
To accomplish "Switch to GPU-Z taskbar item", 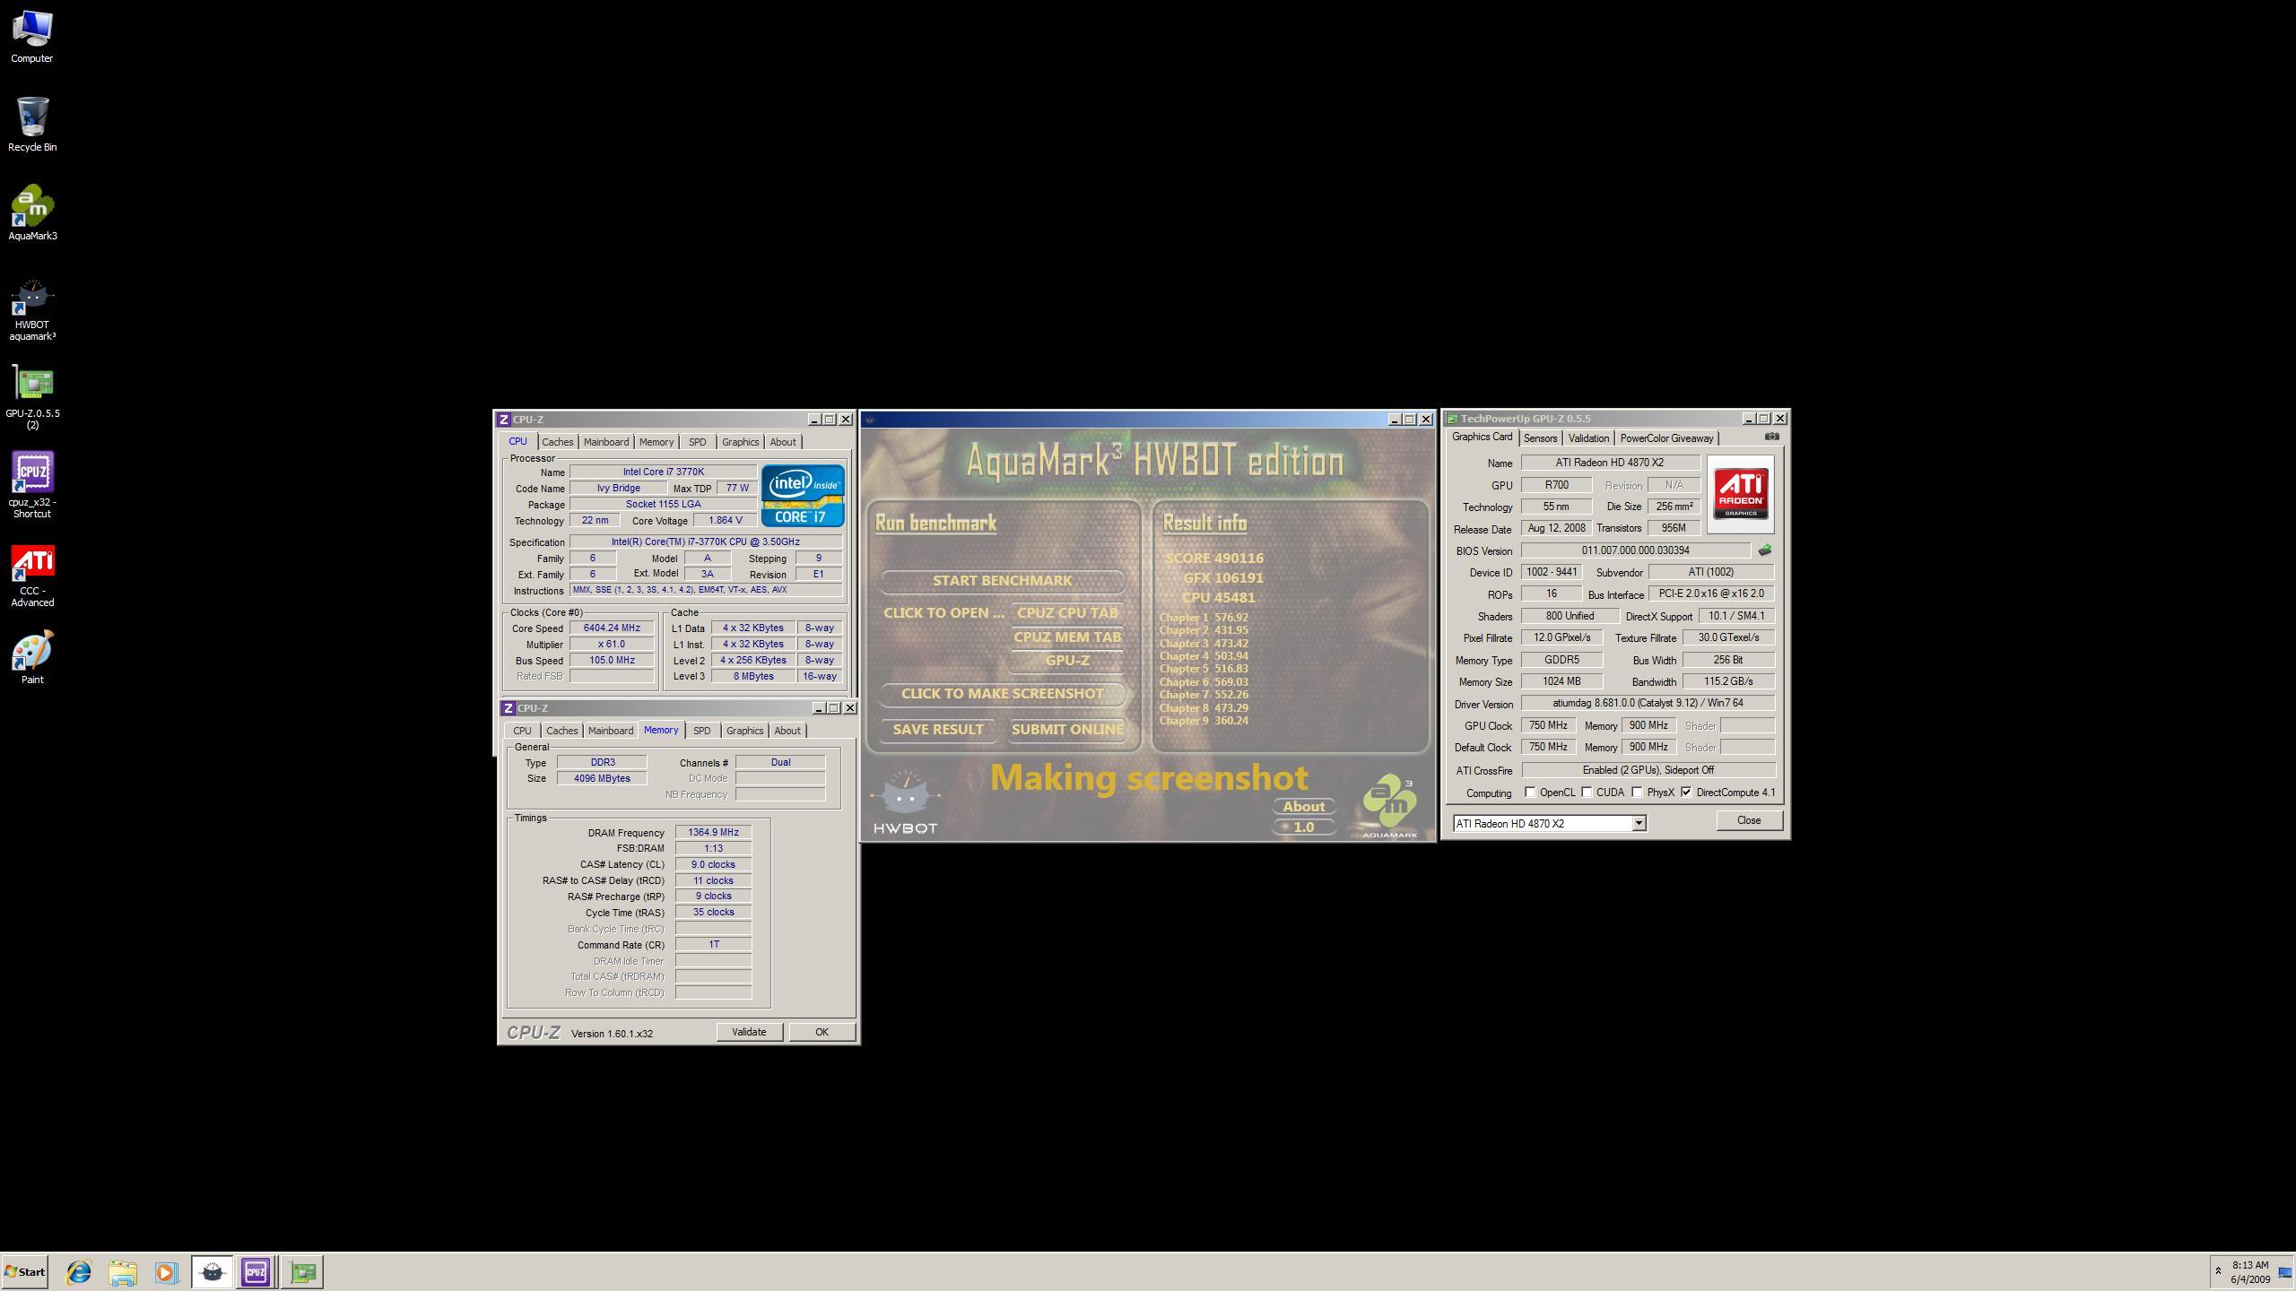I will pyautogui.click(x=303, y=1271).
